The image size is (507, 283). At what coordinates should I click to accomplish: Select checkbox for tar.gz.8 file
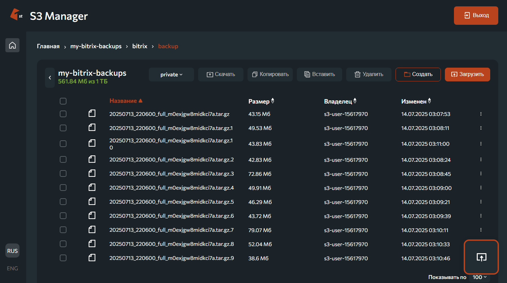point(63,244)
